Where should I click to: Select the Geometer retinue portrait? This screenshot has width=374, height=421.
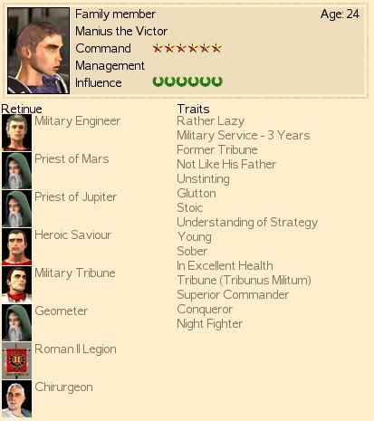pyautogui.click(x=16, y=322)
